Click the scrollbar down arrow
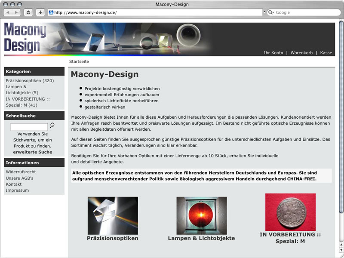Viewport: 344px width, 258px height. click(x=341, y=250)
